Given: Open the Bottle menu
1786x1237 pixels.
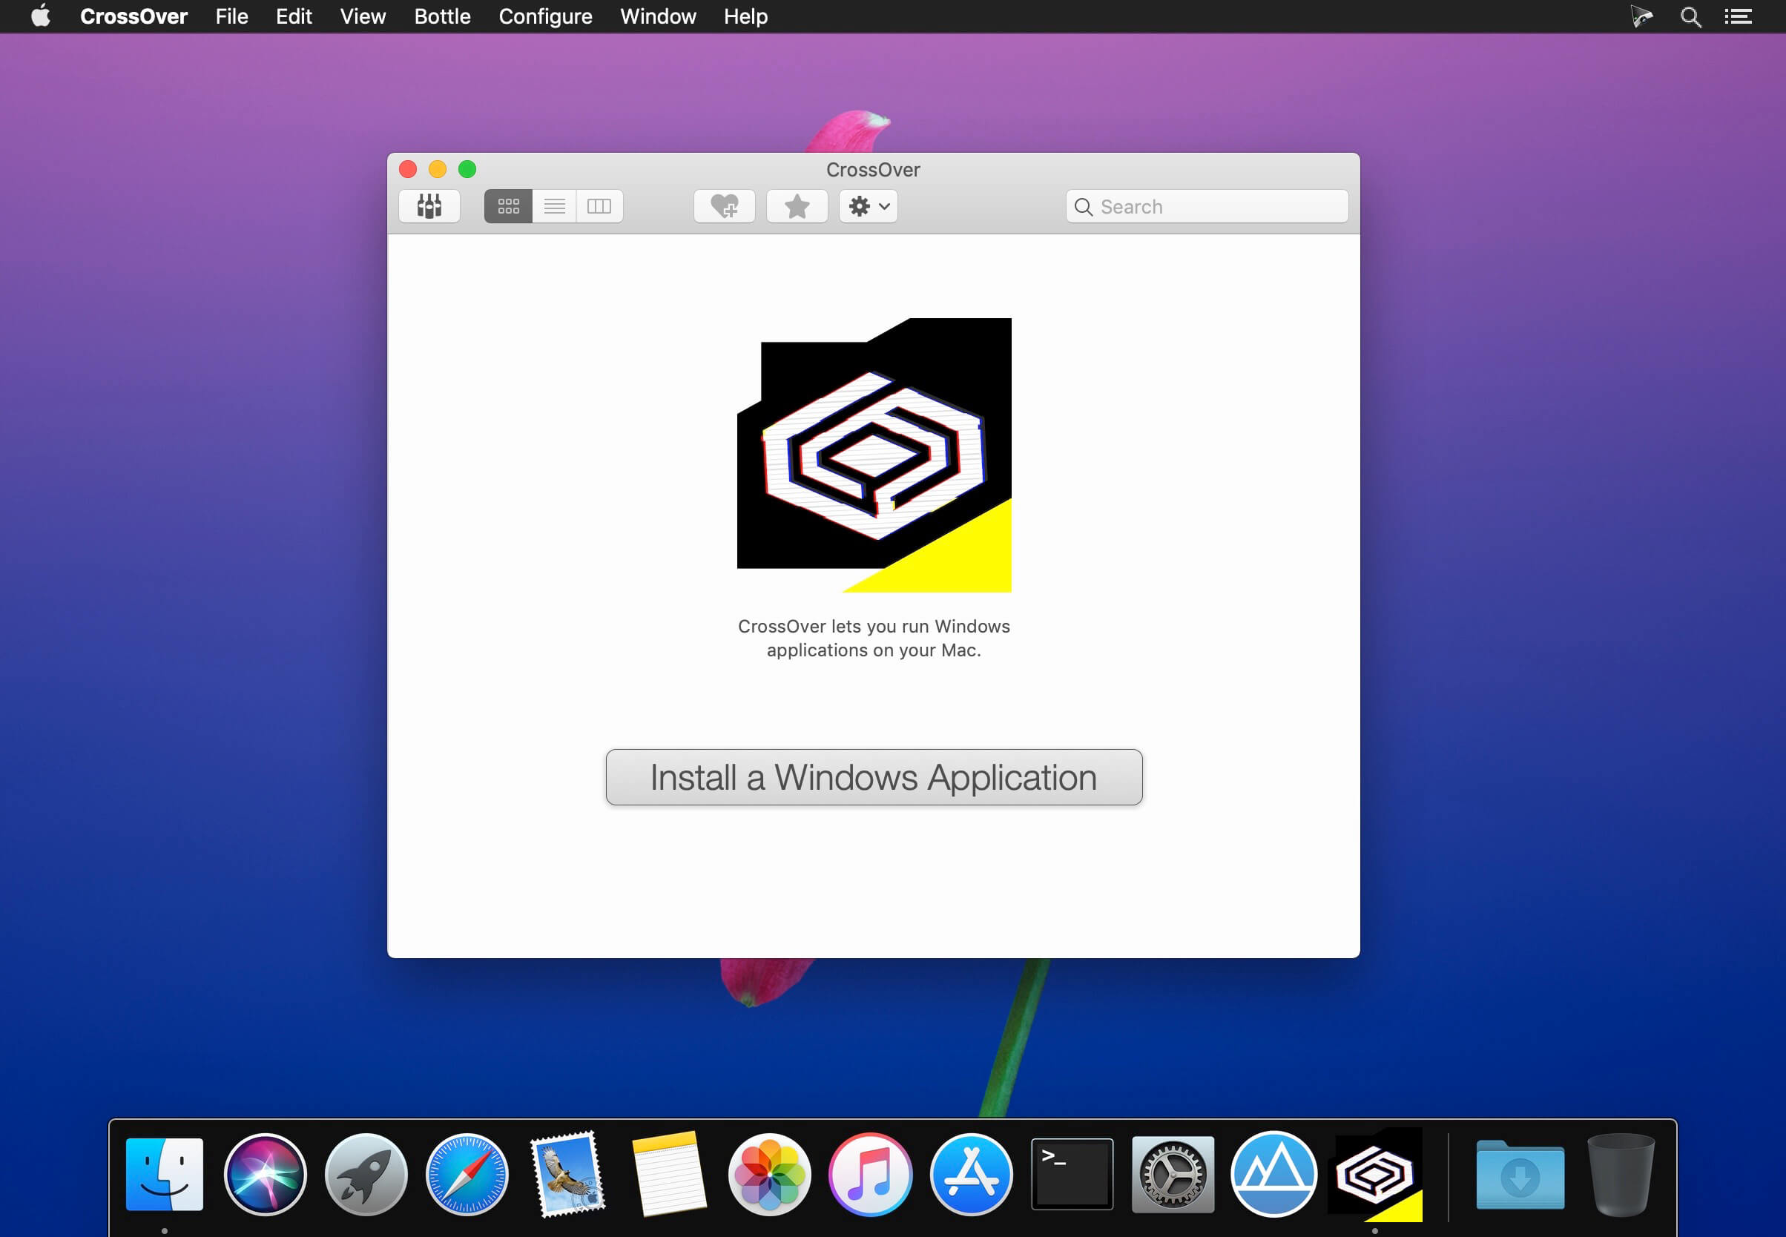Looking at the screenshot, I should 440,16.
